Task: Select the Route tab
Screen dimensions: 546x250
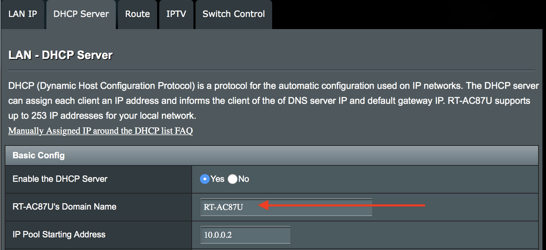Action: pos(137,14)
